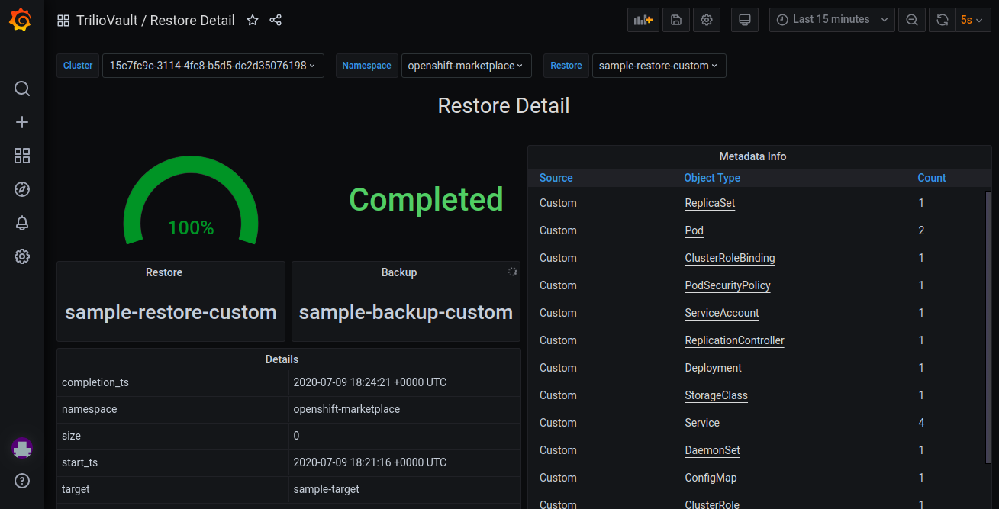Star the Restore Detail dashboard
This screenshot has height=509, width=999.
click(x=253, y=21)
